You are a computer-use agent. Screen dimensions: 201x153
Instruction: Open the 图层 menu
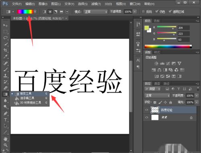[56, 4]
